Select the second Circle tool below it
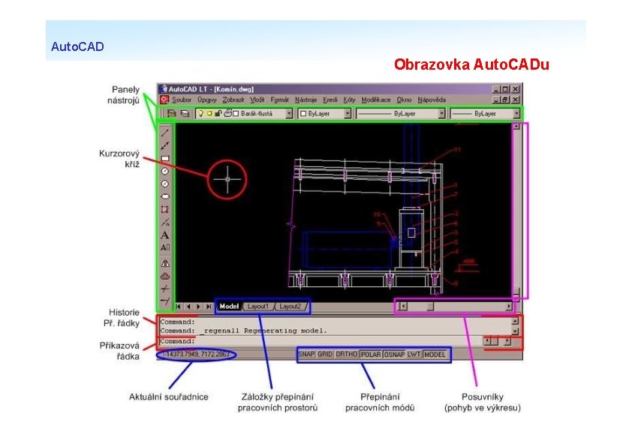 coord(165,184)
